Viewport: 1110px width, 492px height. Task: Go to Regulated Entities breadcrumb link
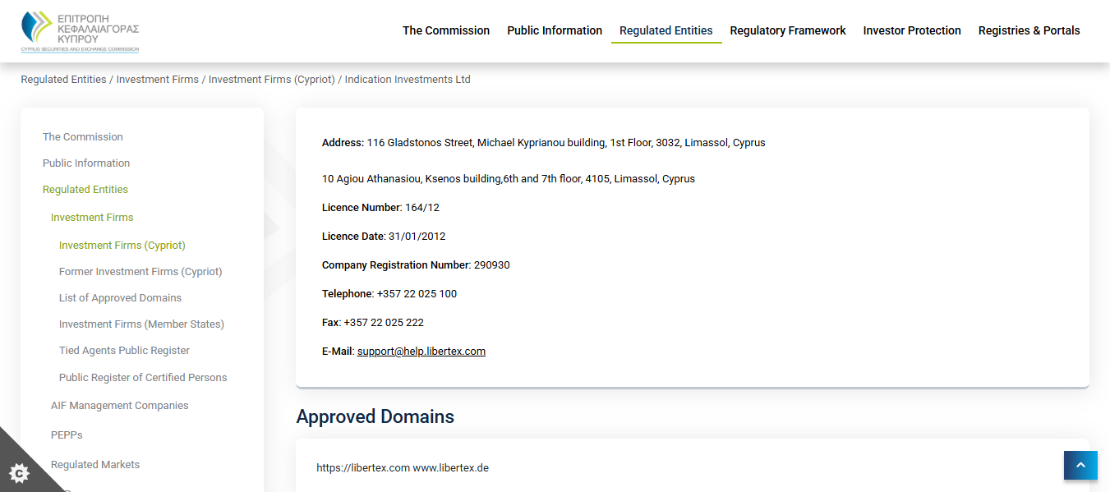pyautogui.click(x=63, y=80)
